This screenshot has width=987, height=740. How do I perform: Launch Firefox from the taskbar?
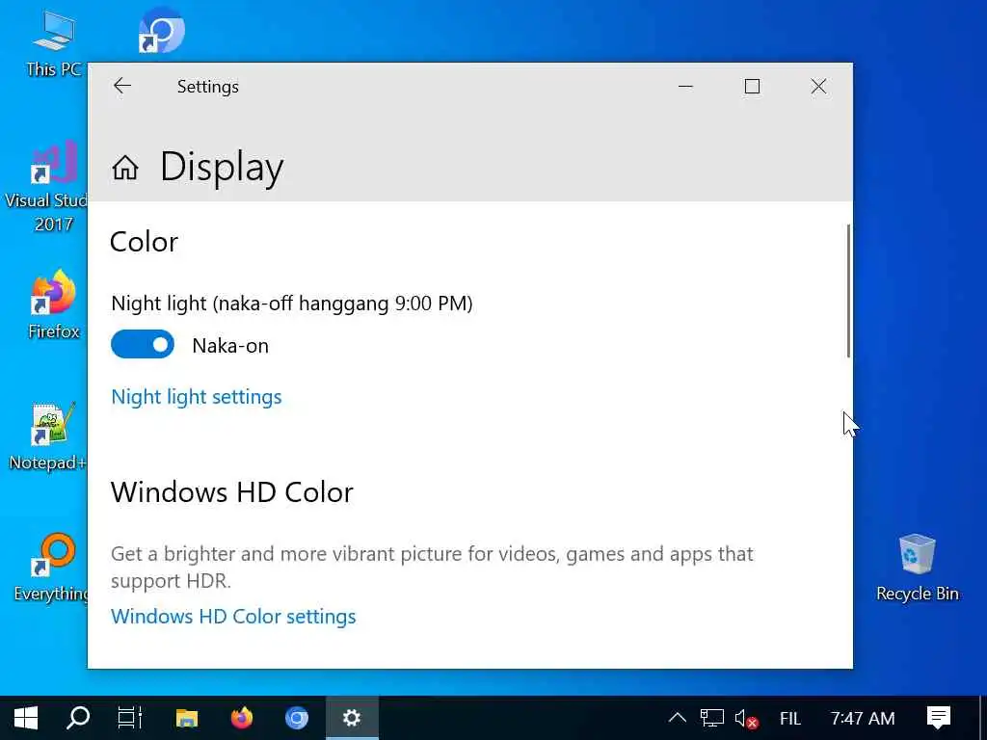(242, 718)
